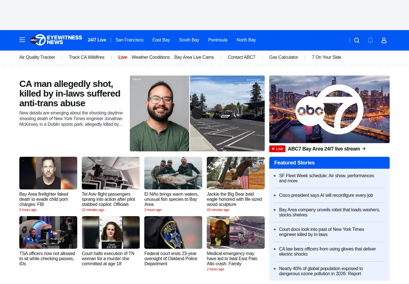The width and height of the screenshot is (409, 284).
Task: Select North Bay in top navigation
Action: pyautogui.click(x=246, y=40)
